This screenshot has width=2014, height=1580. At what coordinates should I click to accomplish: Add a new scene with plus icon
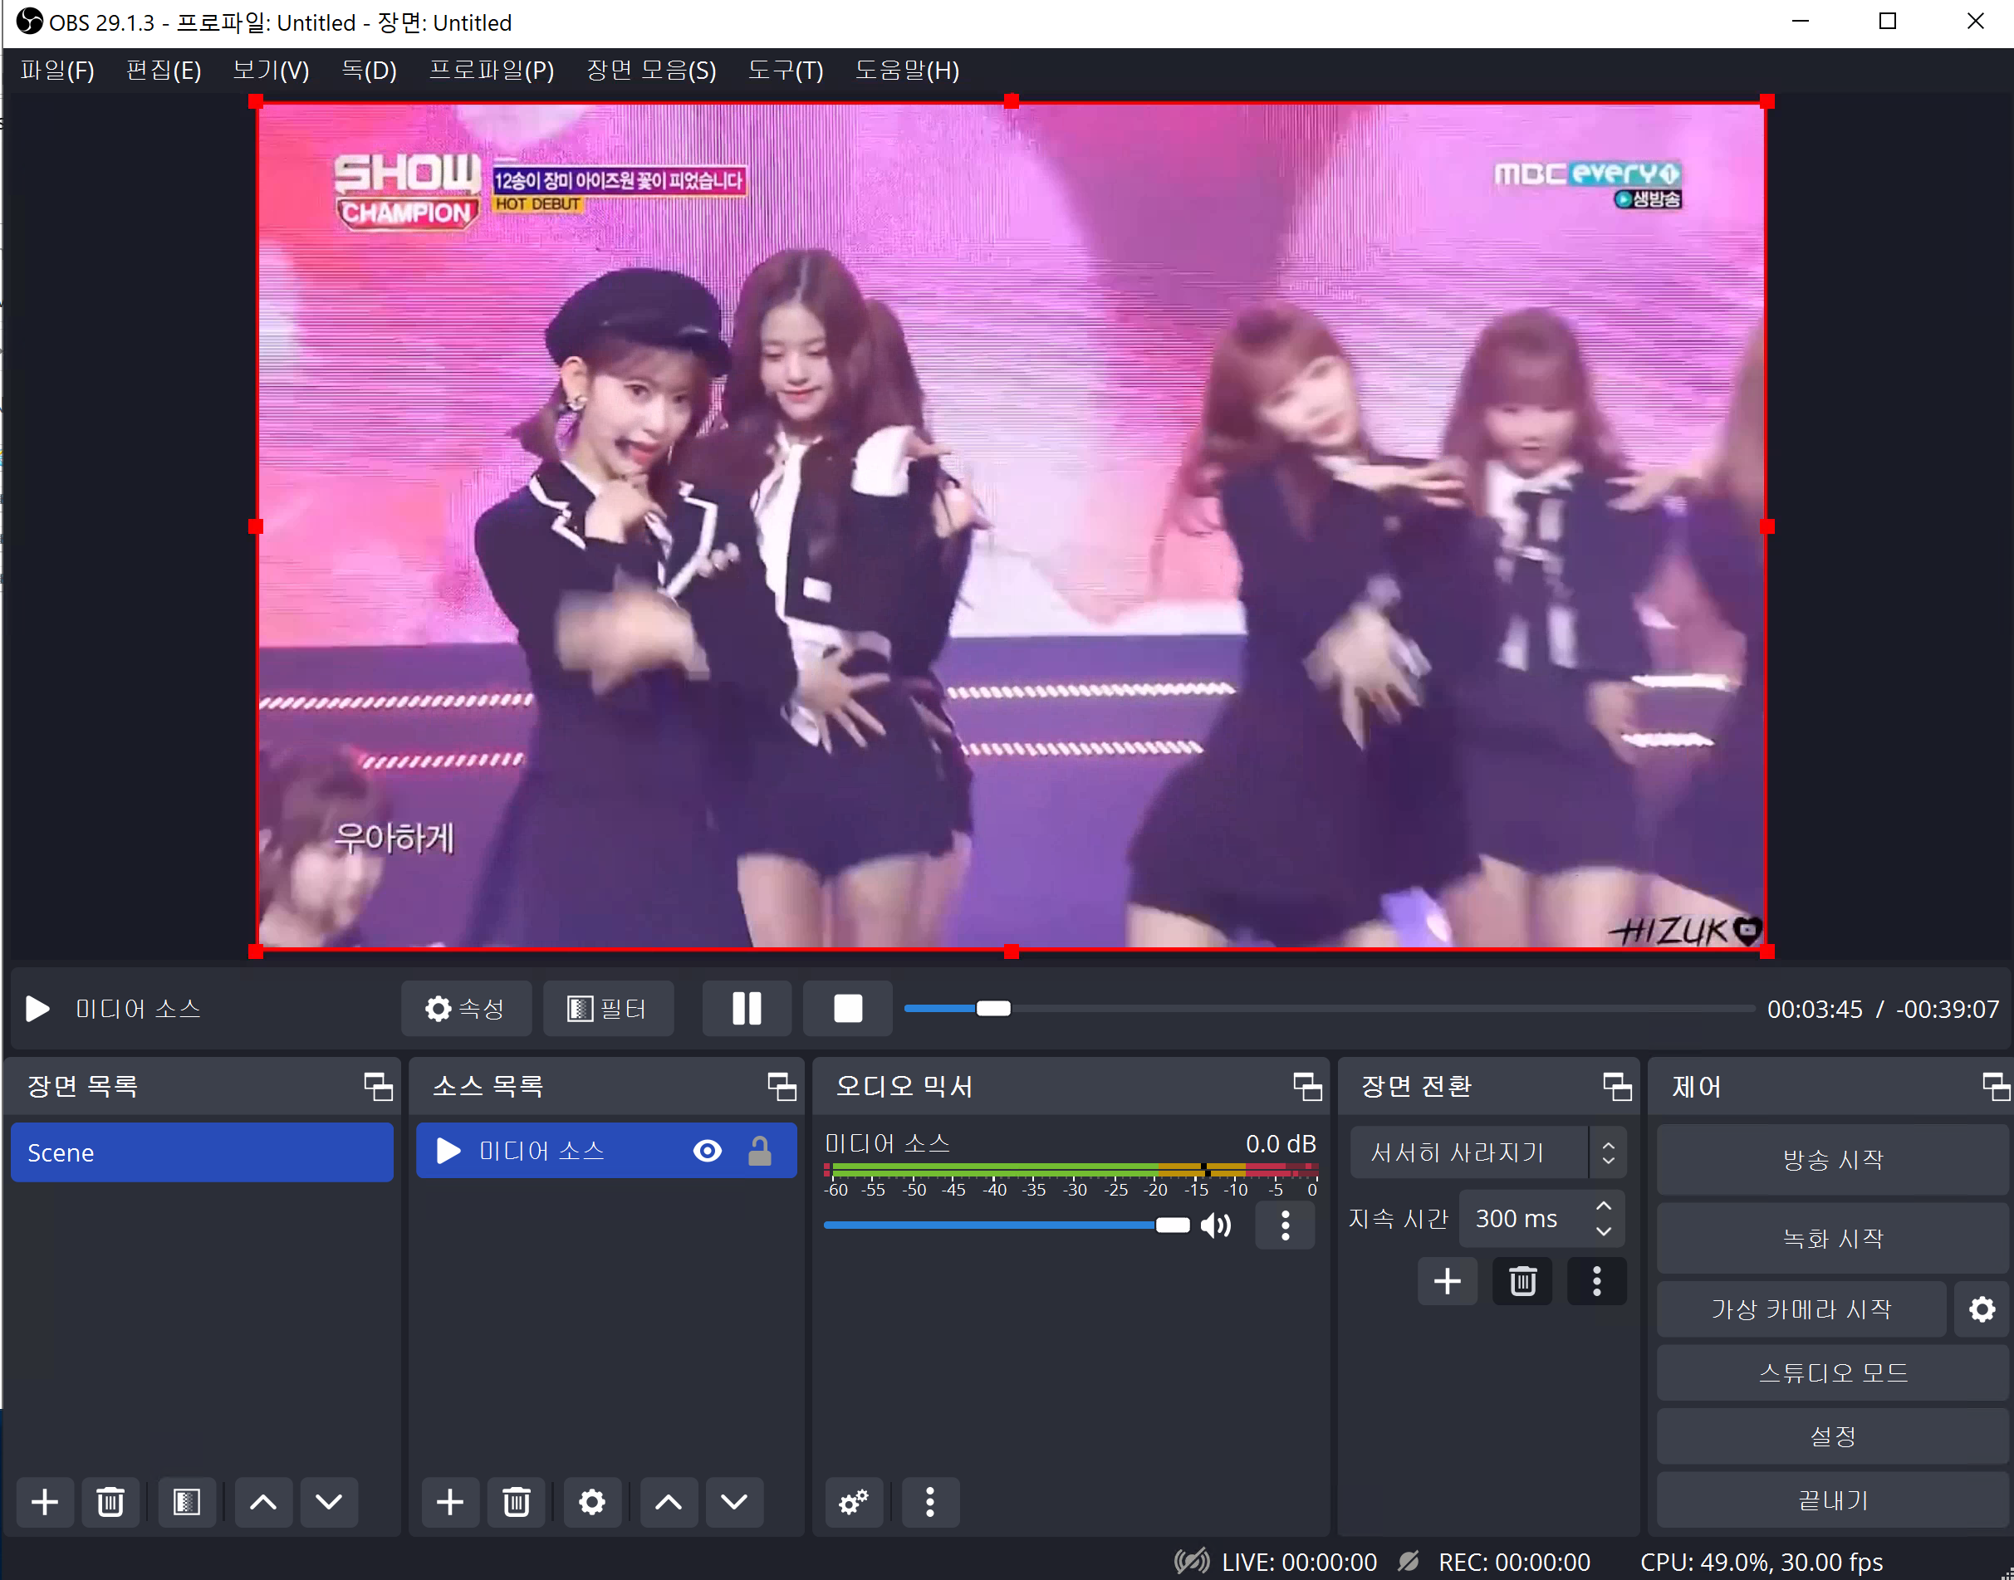click(x=44, y=1502)
